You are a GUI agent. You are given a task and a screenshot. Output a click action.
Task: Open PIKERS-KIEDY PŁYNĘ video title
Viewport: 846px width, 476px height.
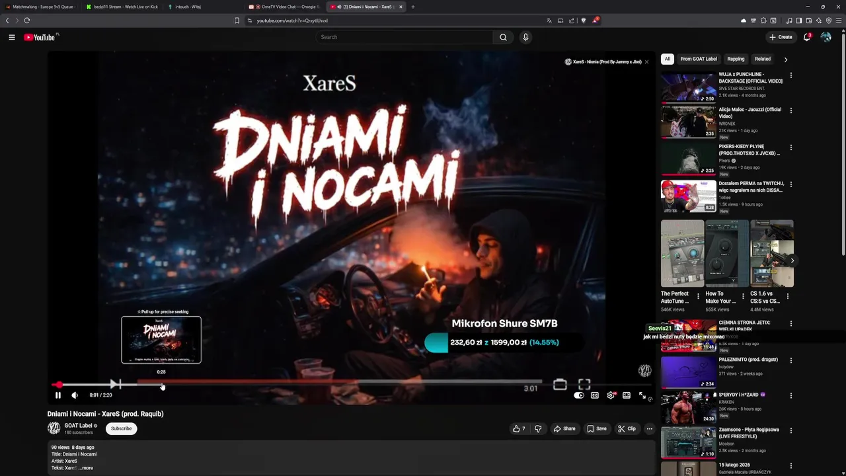pos(750,150)
